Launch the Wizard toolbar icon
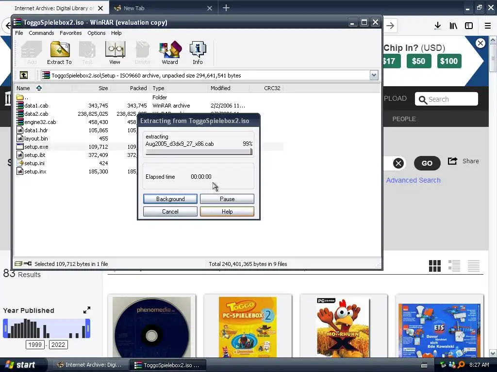The width and height of the screenshot is (497, 372). tap(170, 53)
